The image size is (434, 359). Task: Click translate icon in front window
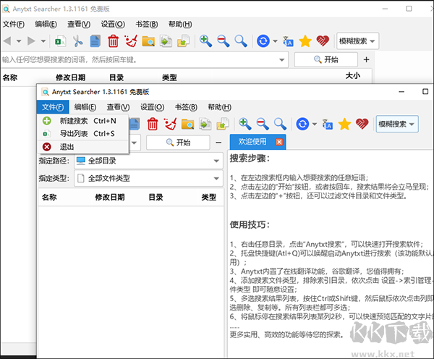(x=327, y=124)
